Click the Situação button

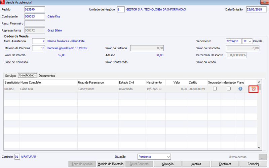click(167, 164)
